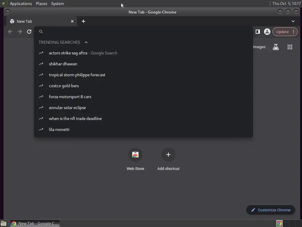Click the show desktop icon in bottom panel

pyautogui.click(x=4, y=223)
